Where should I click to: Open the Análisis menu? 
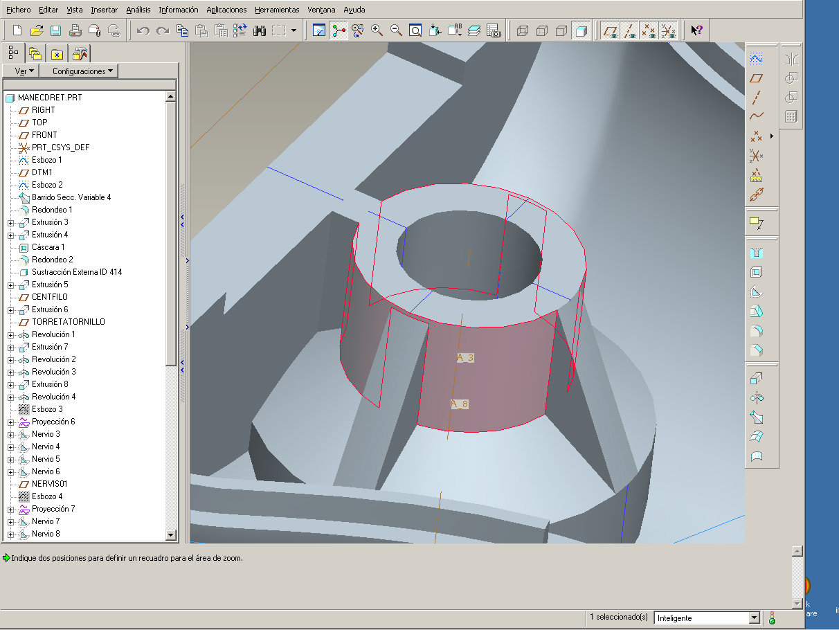[x=138, y=10]
